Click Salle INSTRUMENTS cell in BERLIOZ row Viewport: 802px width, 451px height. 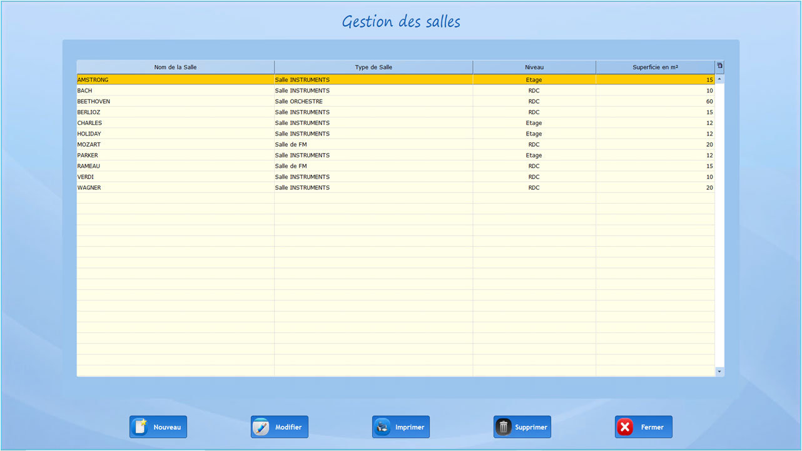[x=373, y=112]
